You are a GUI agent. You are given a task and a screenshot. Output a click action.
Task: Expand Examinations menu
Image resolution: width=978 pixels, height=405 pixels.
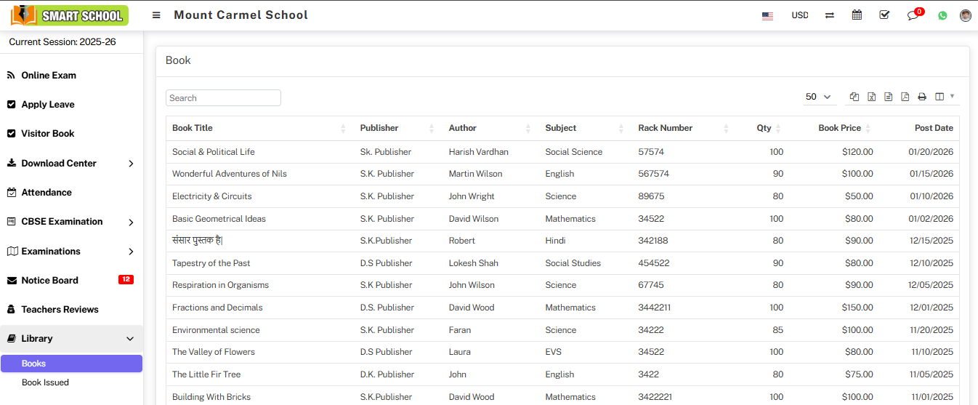[71, 252]
